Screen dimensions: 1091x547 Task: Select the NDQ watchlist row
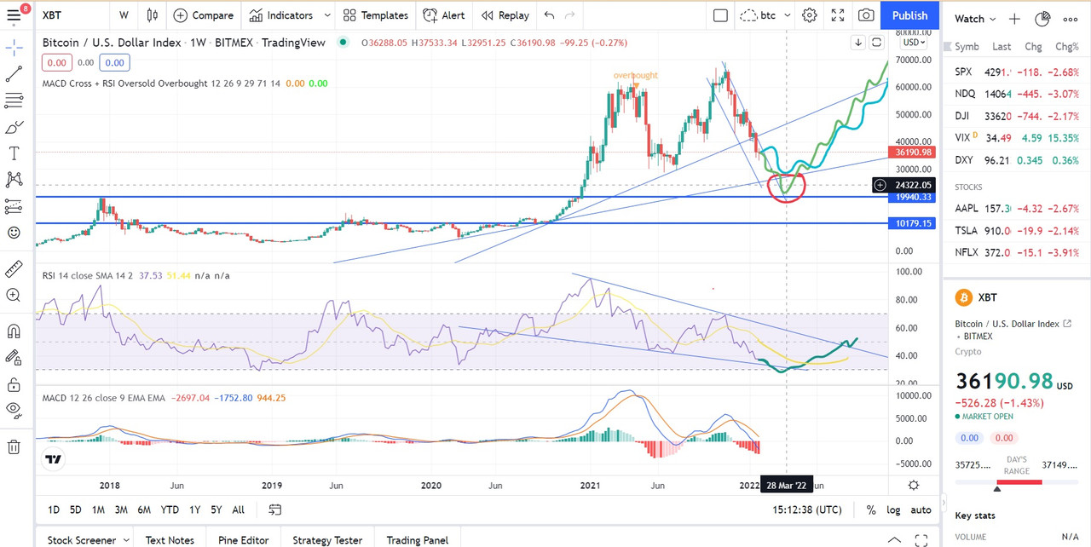[1017, 94]
